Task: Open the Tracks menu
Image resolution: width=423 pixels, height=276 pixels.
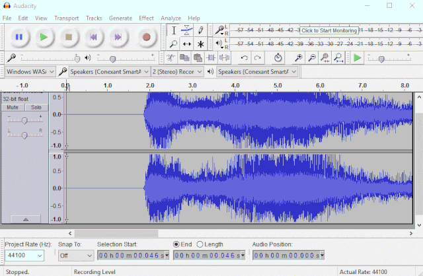Action: (x=94, y=18)
